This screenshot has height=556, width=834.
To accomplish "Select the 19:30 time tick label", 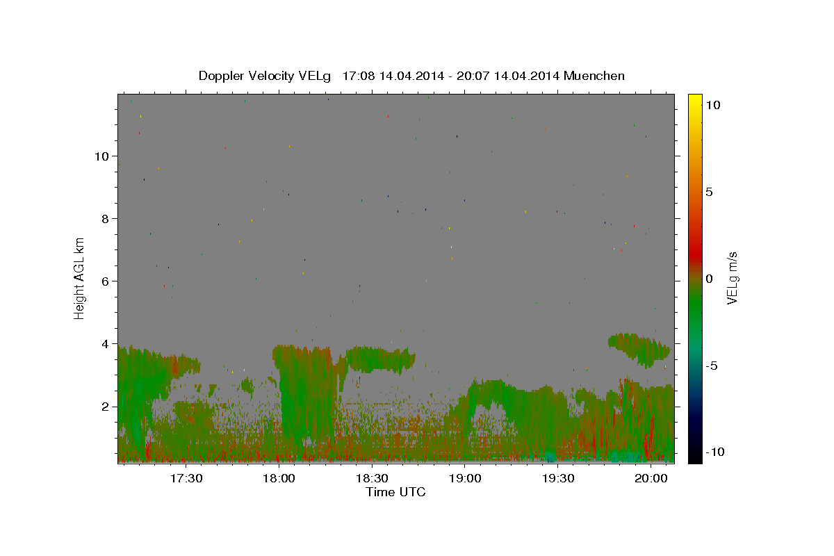I will [558, 478].
